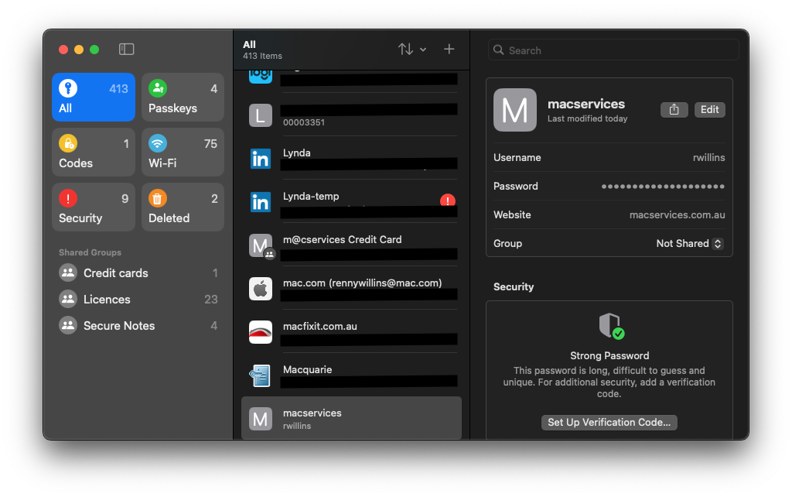
Task: Select the entry numbered 00003351
Action: tap(352, 115)
